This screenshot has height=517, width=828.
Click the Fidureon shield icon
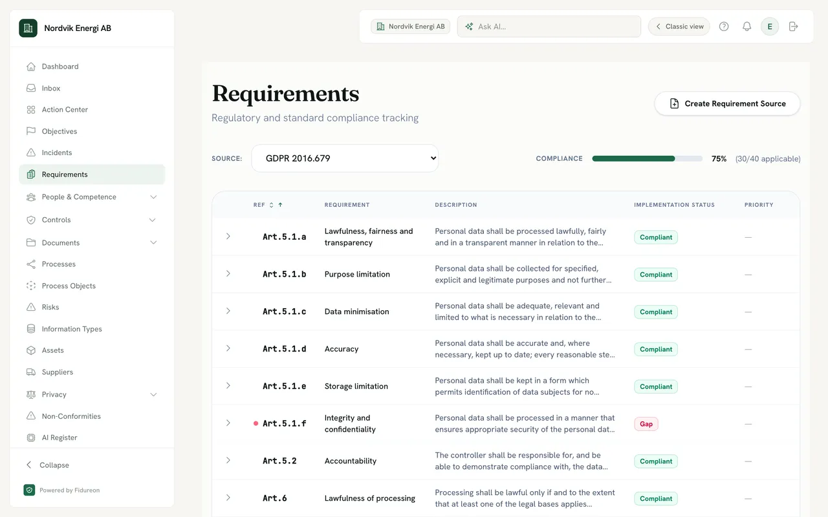click(x=29, y=490)
